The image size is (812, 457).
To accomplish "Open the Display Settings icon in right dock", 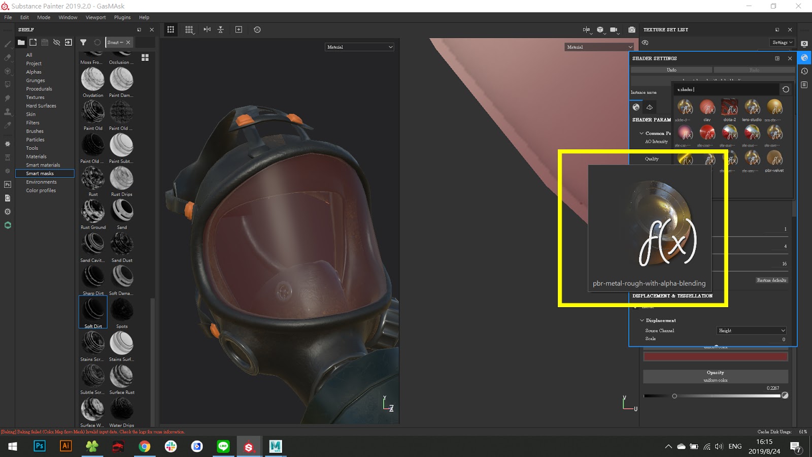I will 804,44.
